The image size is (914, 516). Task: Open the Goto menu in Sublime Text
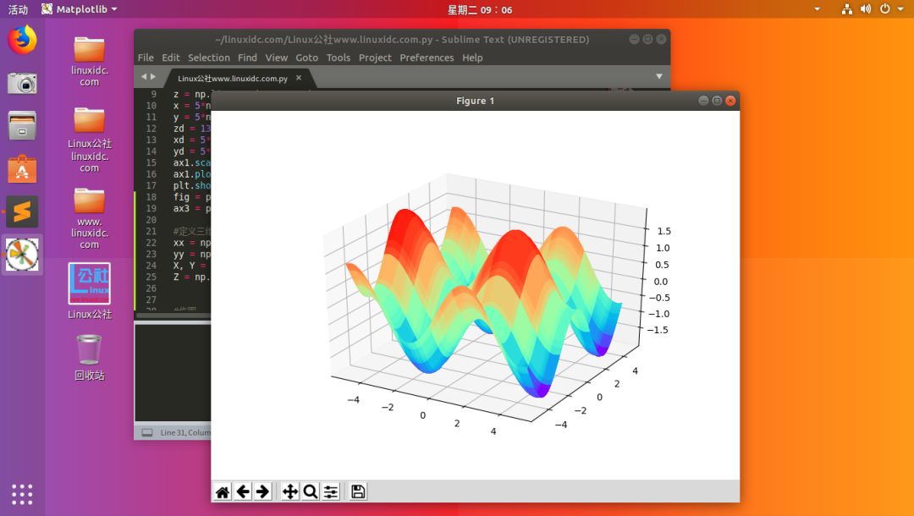coord(306,58)
